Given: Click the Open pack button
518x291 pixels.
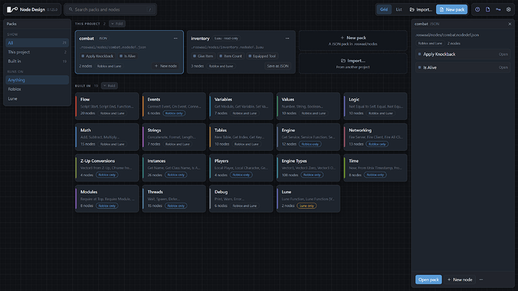Looking at the screenshot, I should tap(429, 280).
